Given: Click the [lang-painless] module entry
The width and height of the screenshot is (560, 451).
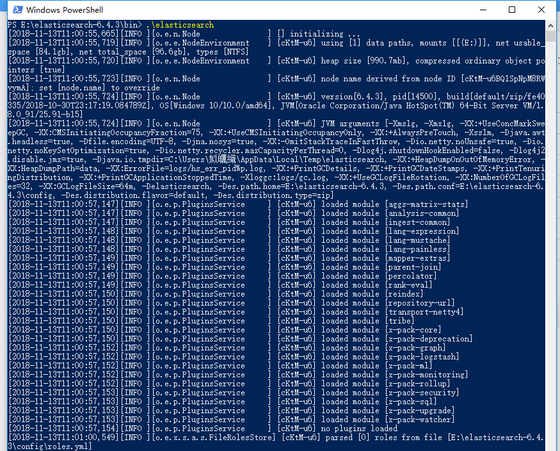Looking at the screenshot, I should (417, 249).
